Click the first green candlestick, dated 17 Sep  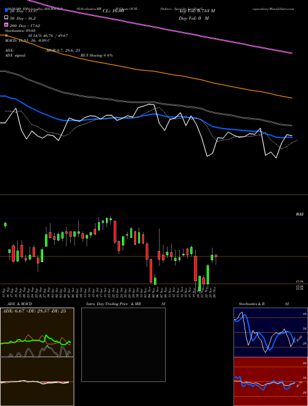click(6, 225)
